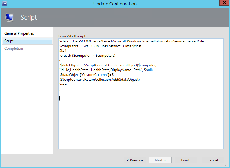The image size is (230, 168).
Task: Click the monitor icon beside the Script heading
Action: (x=10, y=18)
